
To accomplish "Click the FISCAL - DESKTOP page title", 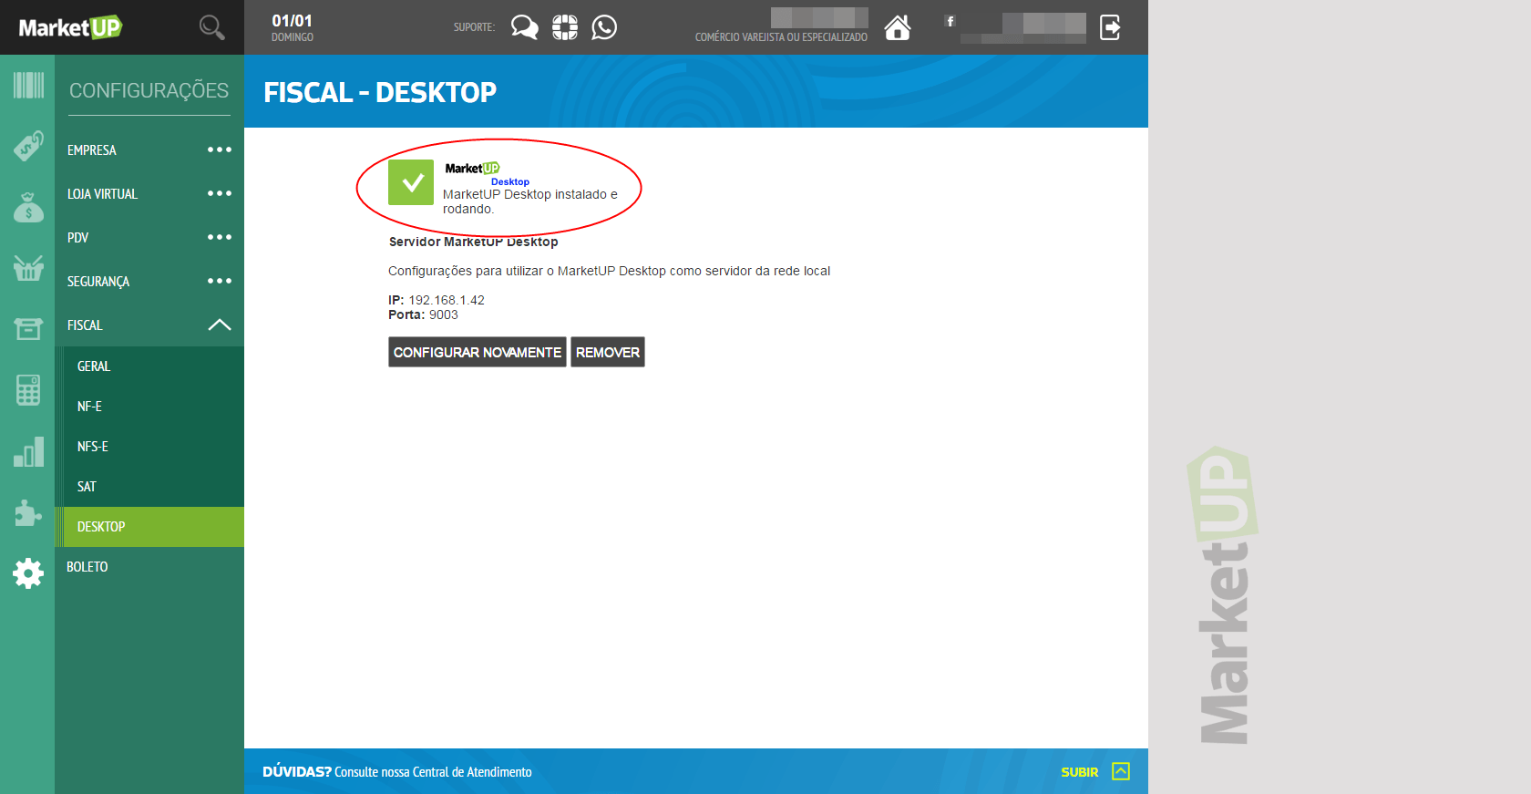I will pyautogui.click(x=380, y=92).
